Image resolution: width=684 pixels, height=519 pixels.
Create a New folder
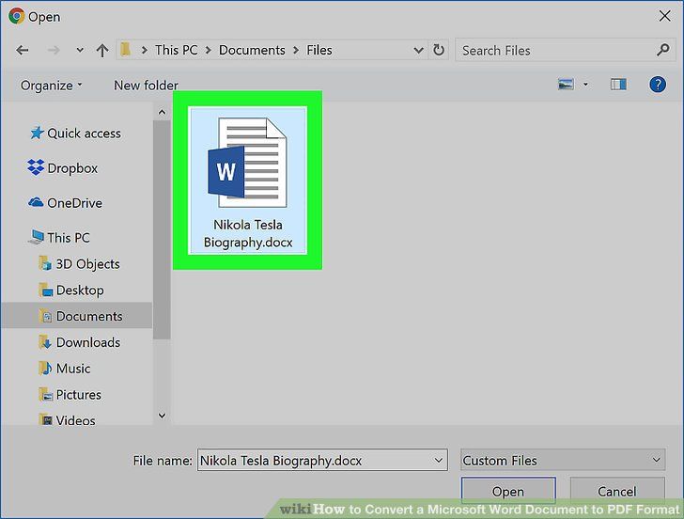pyautogui.click(x=146, y=86)
